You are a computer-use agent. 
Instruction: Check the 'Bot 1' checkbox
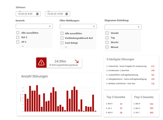(18, 37)
